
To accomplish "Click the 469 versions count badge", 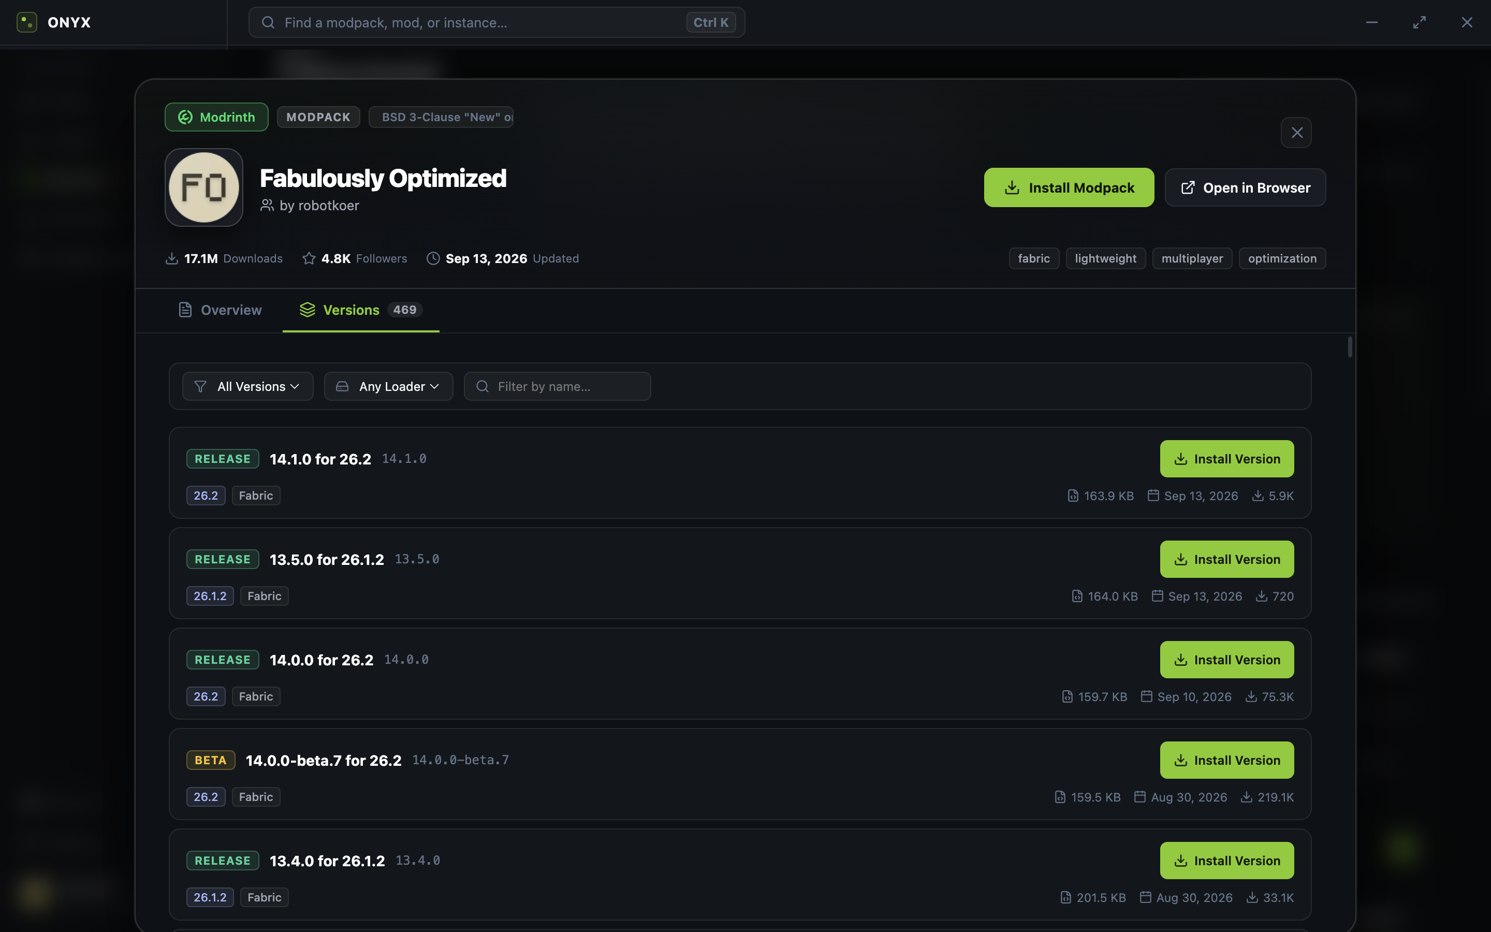I will point(405,310).
